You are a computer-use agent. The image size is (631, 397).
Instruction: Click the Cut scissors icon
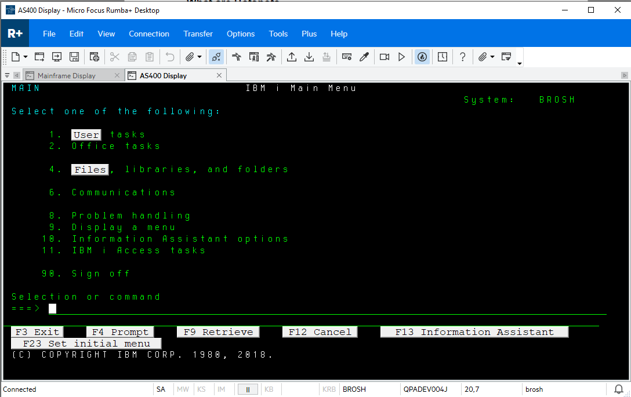tap(115, 57)
